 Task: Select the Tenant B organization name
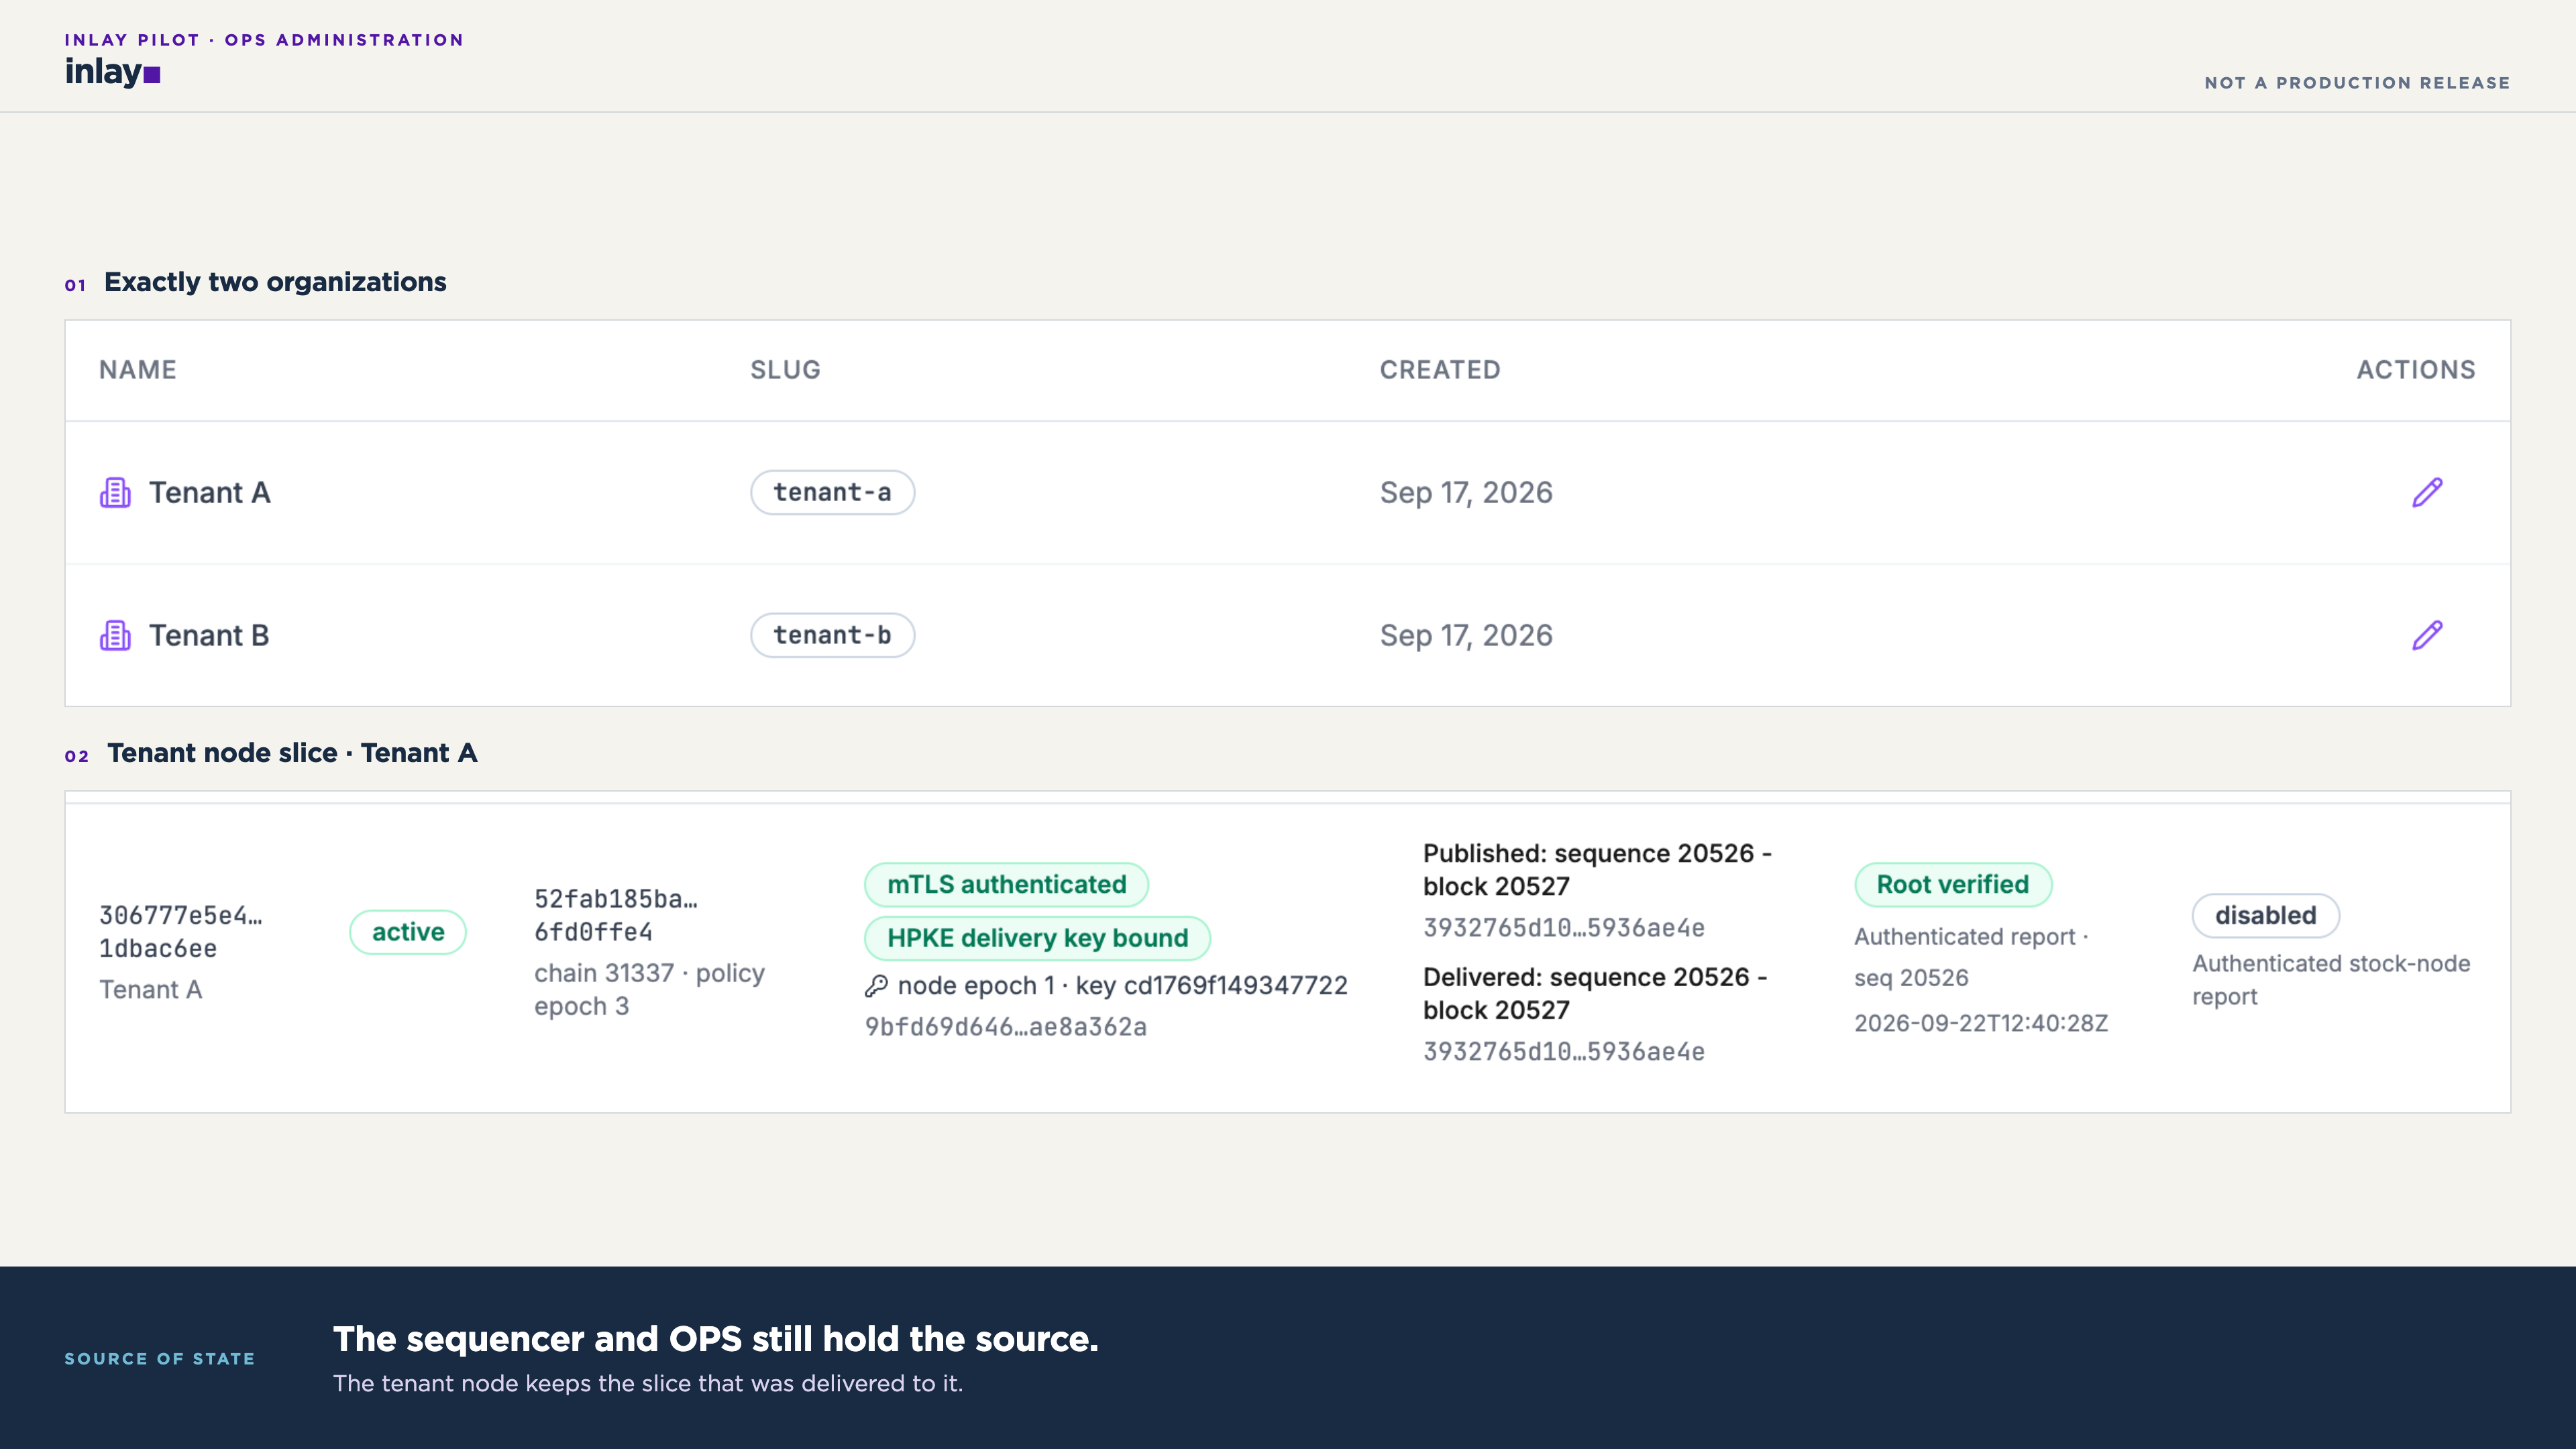[x=209, y=636]
